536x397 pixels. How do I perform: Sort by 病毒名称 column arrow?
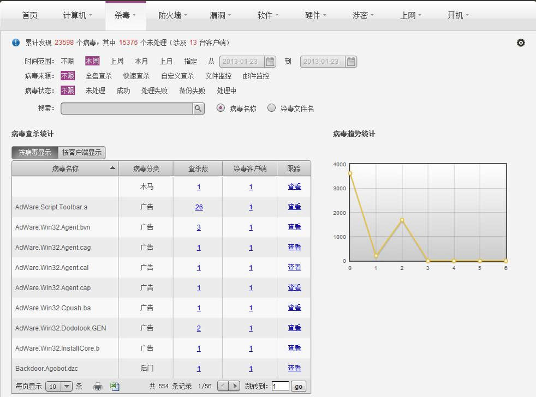click(x=112, y=168)
